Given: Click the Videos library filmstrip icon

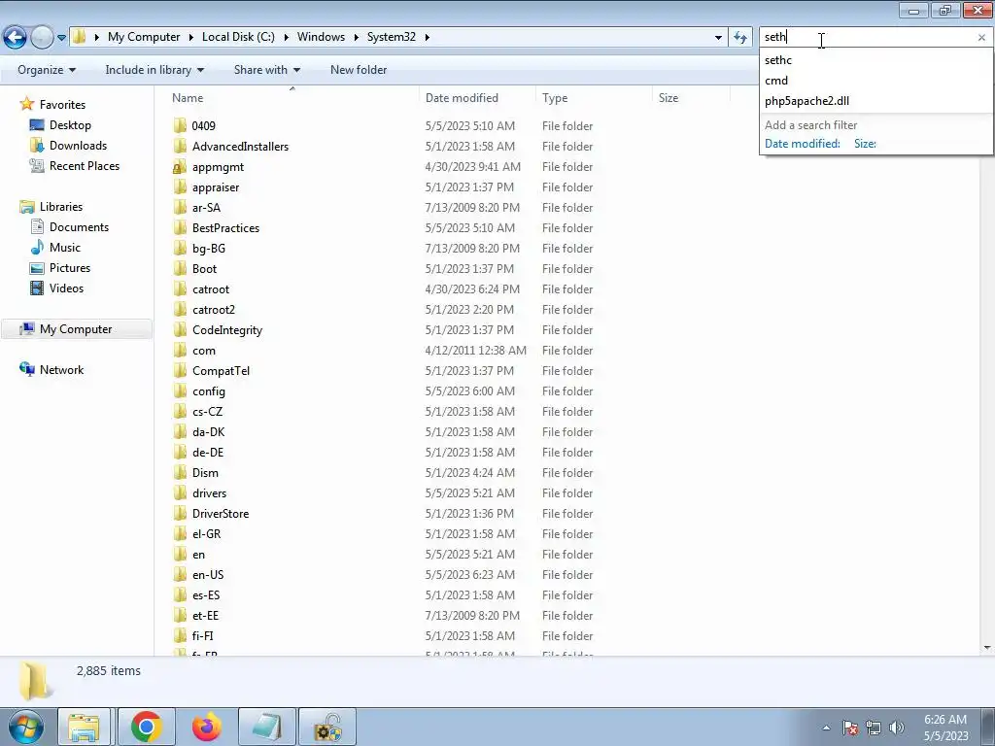Looking at the screenshot, I should [38, 288].
